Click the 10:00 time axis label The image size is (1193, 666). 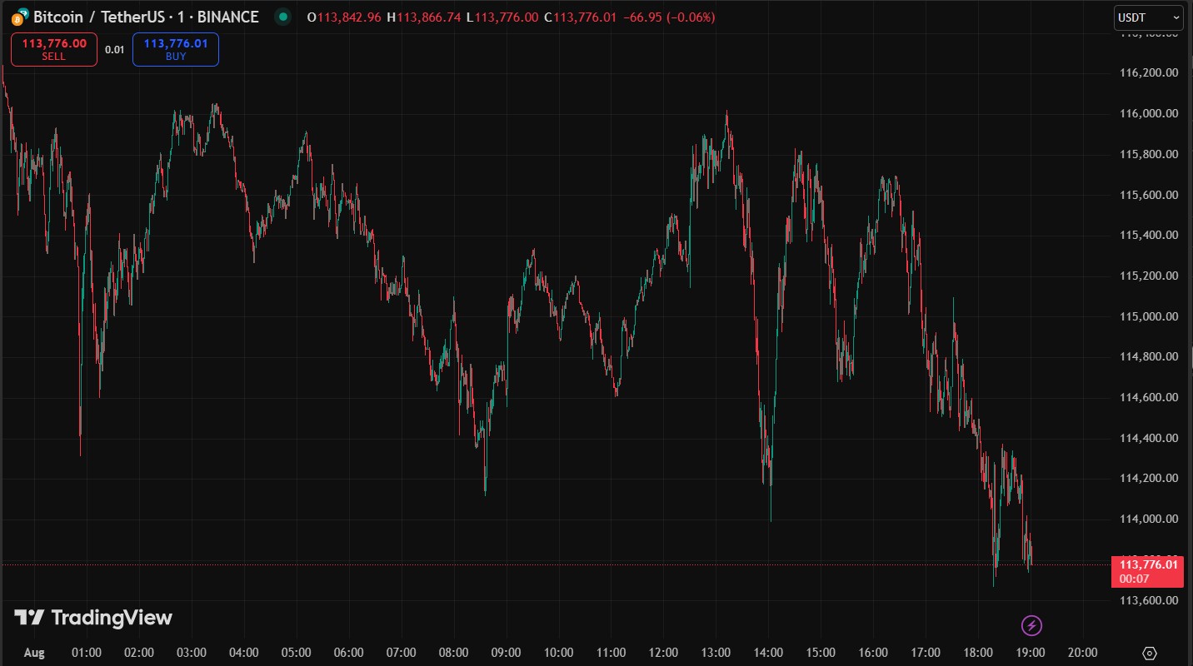click(558, 653)
